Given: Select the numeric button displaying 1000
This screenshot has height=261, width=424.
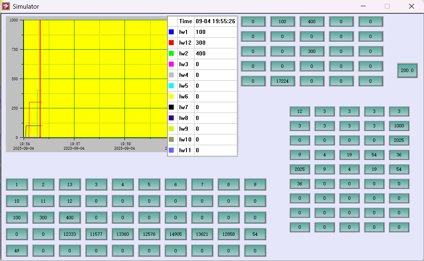Looking at the screenshot, I should coord(399,126).
